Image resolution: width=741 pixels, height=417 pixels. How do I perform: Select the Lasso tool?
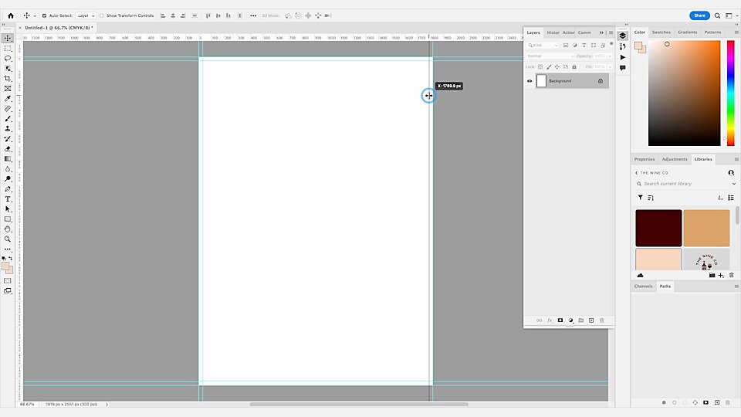pos(8,59)
